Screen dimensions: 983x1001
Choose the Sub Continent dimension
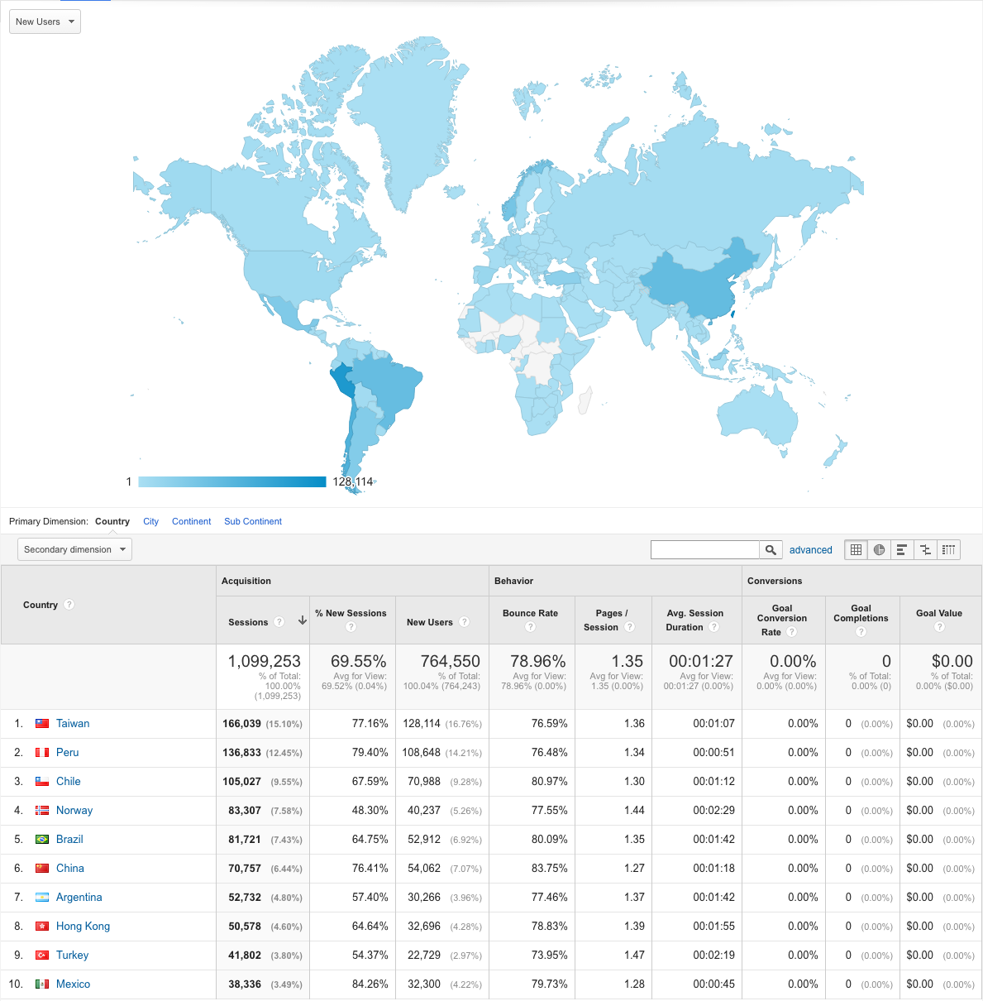click(253, 521)
